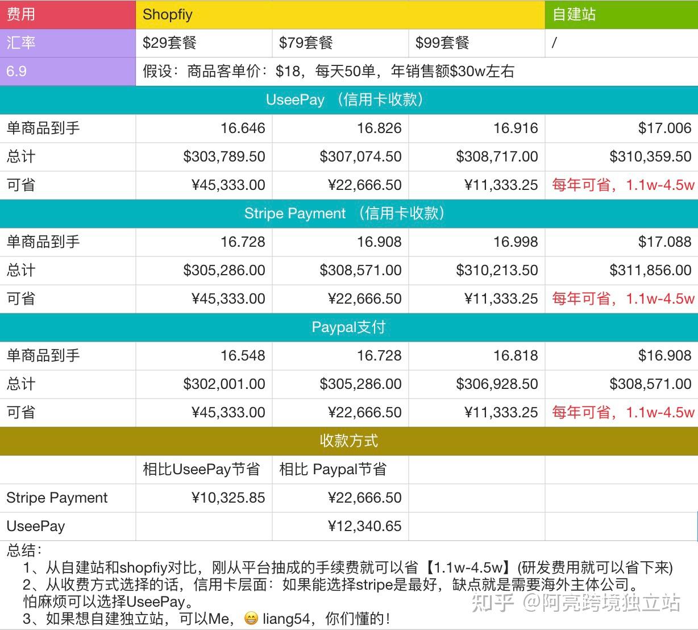The image size is (698, 630).
Task: Select the value 16.646
Action: [x=243, y=128]
